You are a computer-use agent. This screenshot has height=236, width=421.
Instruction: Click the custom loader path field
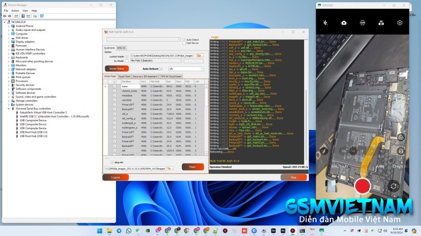(x=162, y=56)
